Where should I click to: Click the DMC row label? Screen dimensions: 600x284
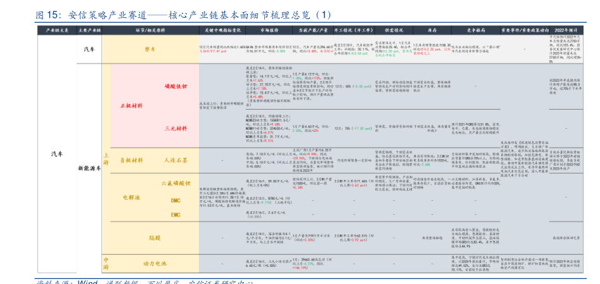(176, 200)
